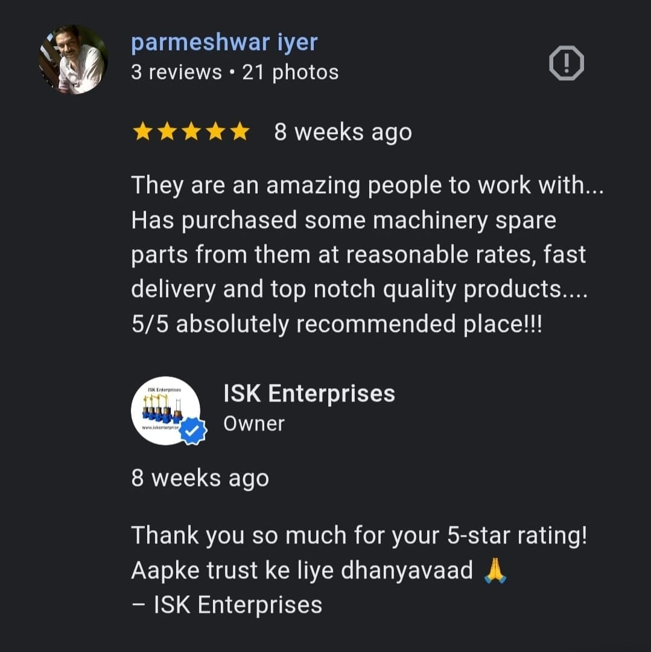Click the first yellow rating star
651x652 pixels.
click(x=142, y=132)
